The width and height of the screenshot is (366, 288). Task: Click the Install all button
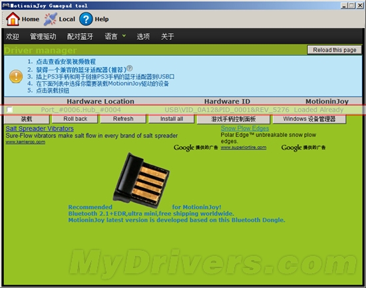[172, 119]
